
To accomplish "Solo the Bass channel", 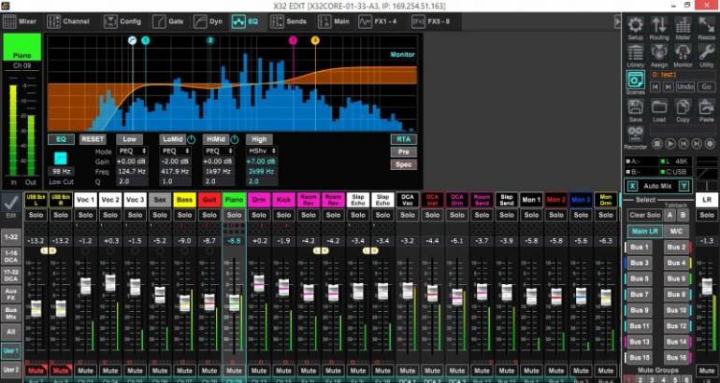I will click(184, 215).
